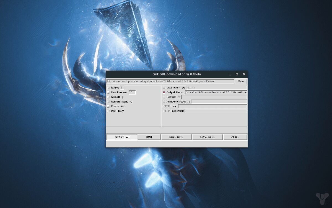The height and width of the screenshot is (208, 332).
Task: Toggle the User-agent -A checkbox
Action: (164, 88)
